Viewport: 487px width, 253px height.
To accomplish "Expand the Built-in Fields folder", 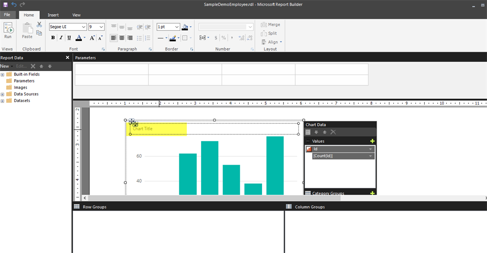I will (x=2, y=75).
